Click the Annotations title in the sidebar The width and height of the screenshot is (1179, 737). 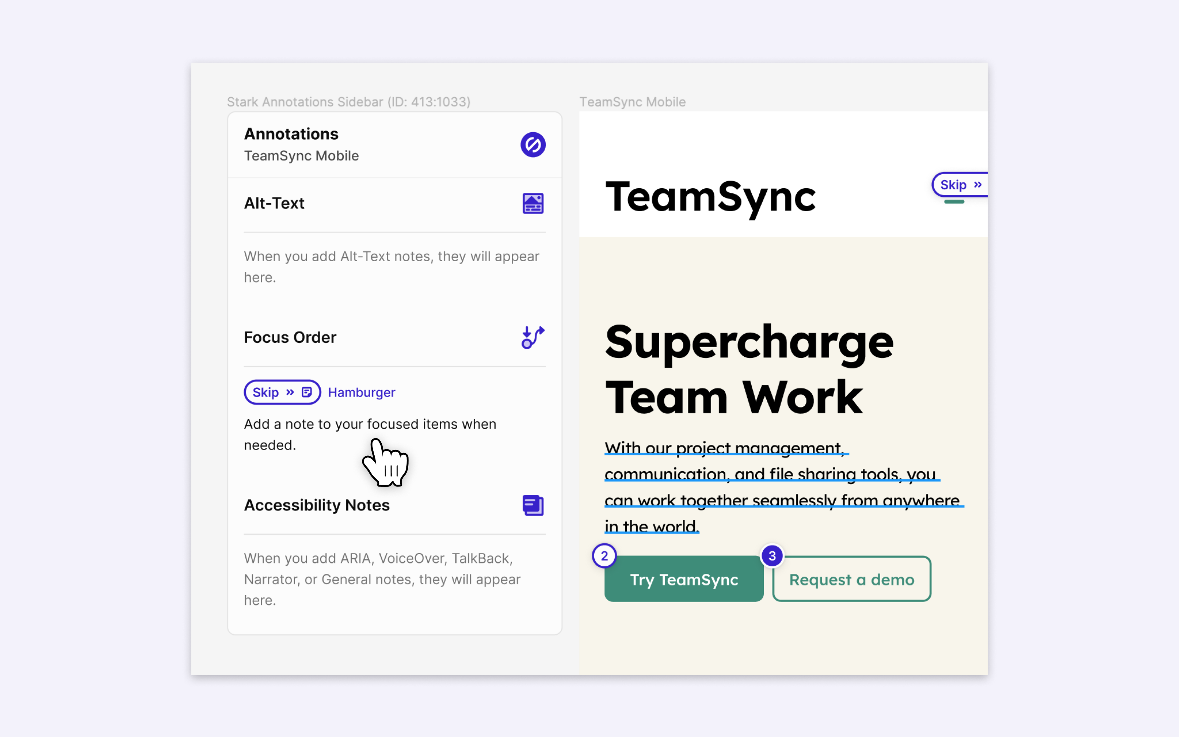point(291,133)
